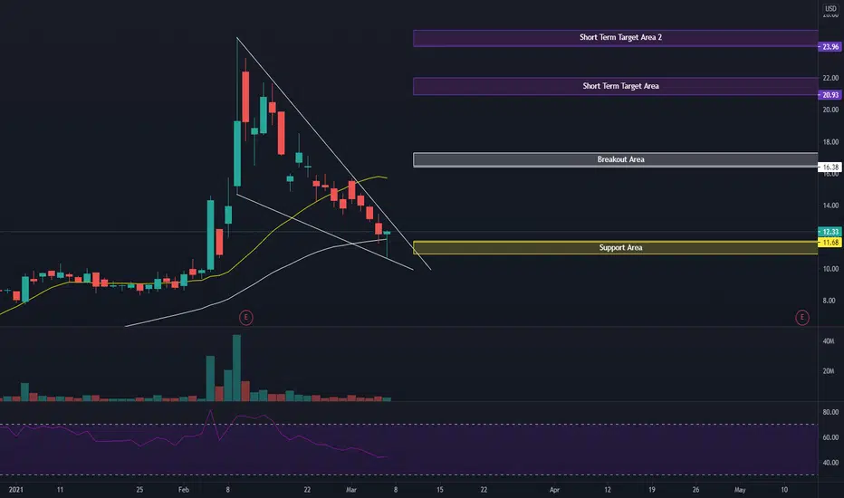Select the Breakout Area box

pyautogui.click(x=615, y=160)
